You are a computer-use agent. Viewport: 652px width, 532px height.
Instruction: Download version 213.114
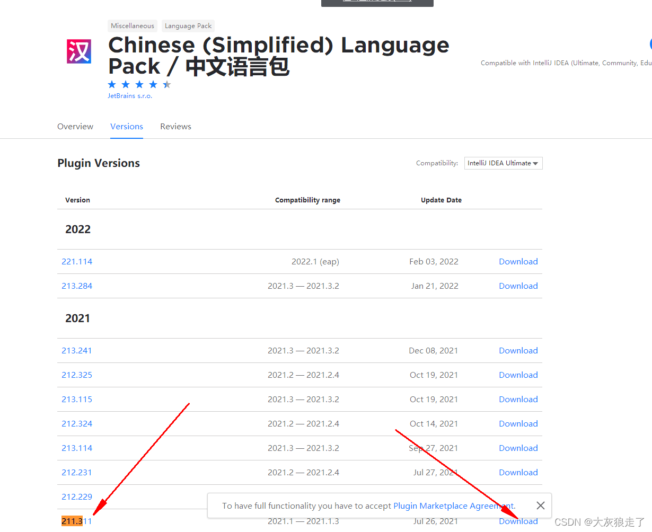coord(518,448)
